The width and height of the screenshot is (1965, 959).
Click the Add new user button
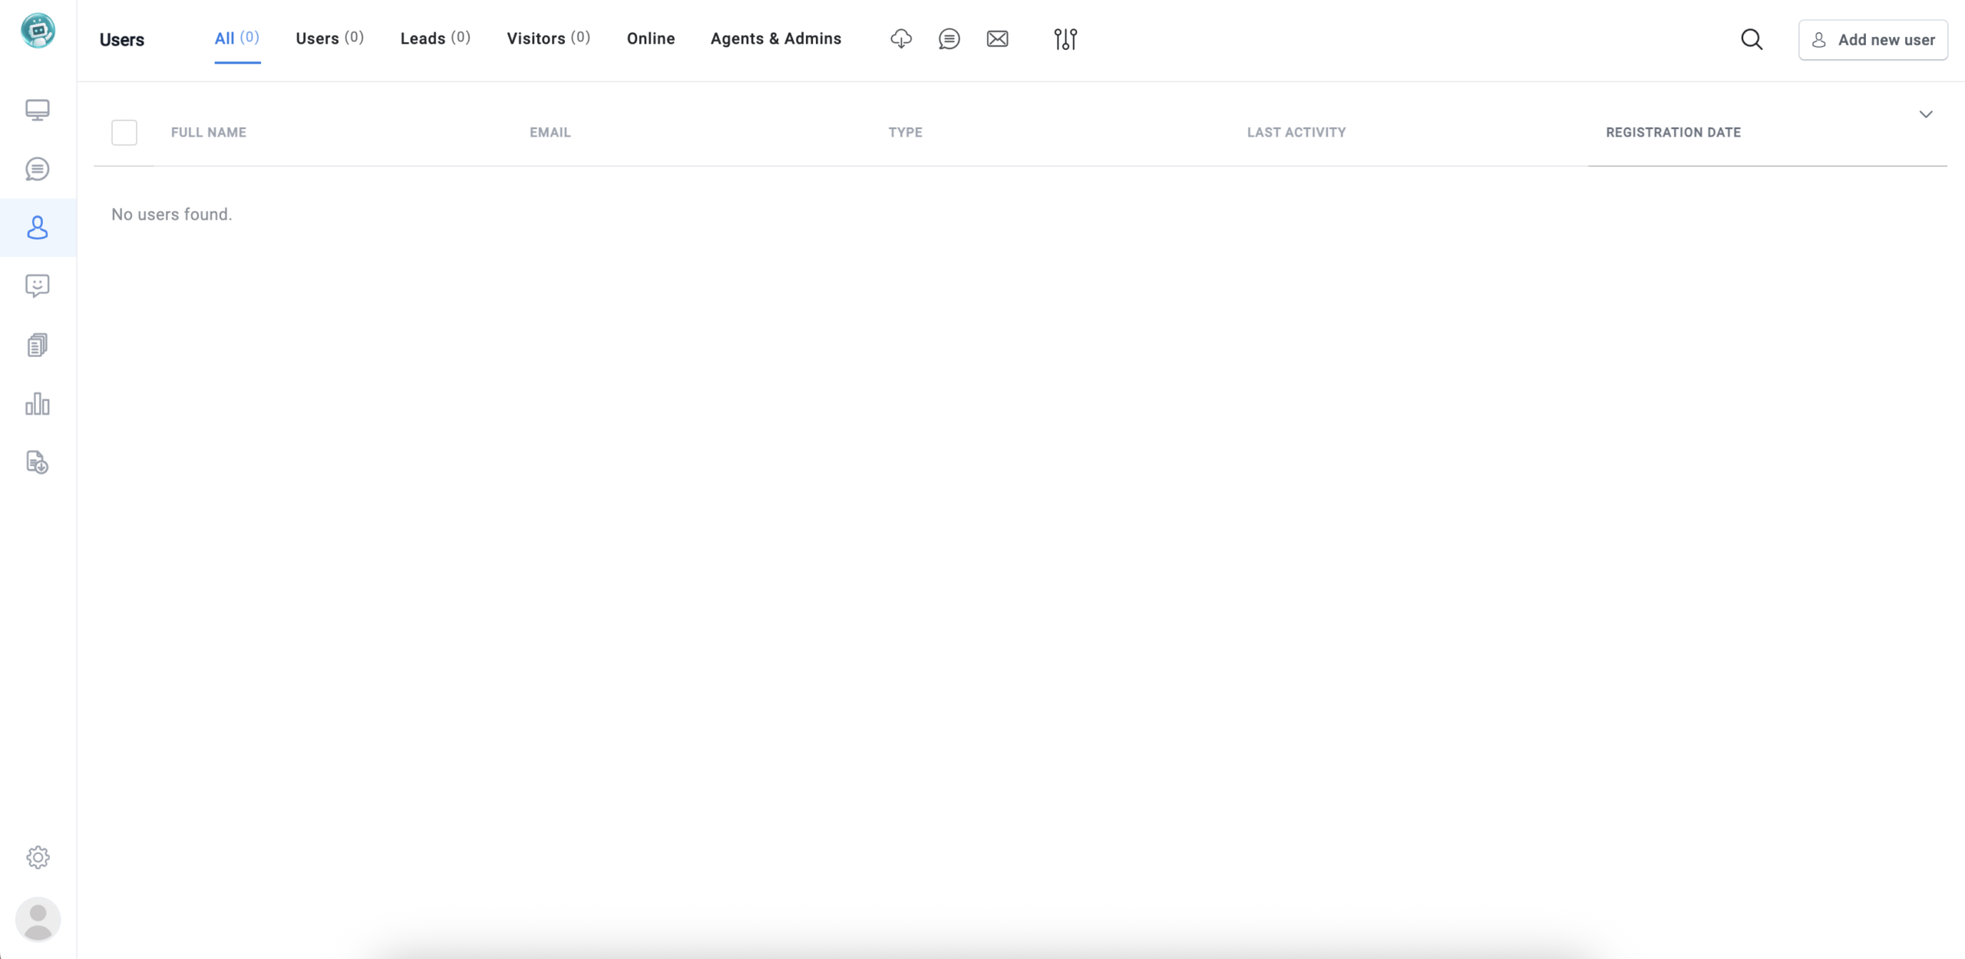(x=1873, y=40)
